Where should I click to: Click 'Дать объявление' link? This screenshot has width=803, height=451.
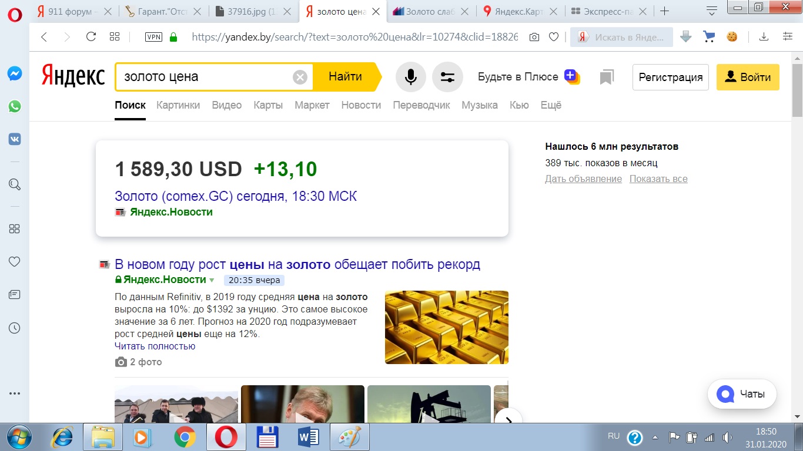(584, 179)
